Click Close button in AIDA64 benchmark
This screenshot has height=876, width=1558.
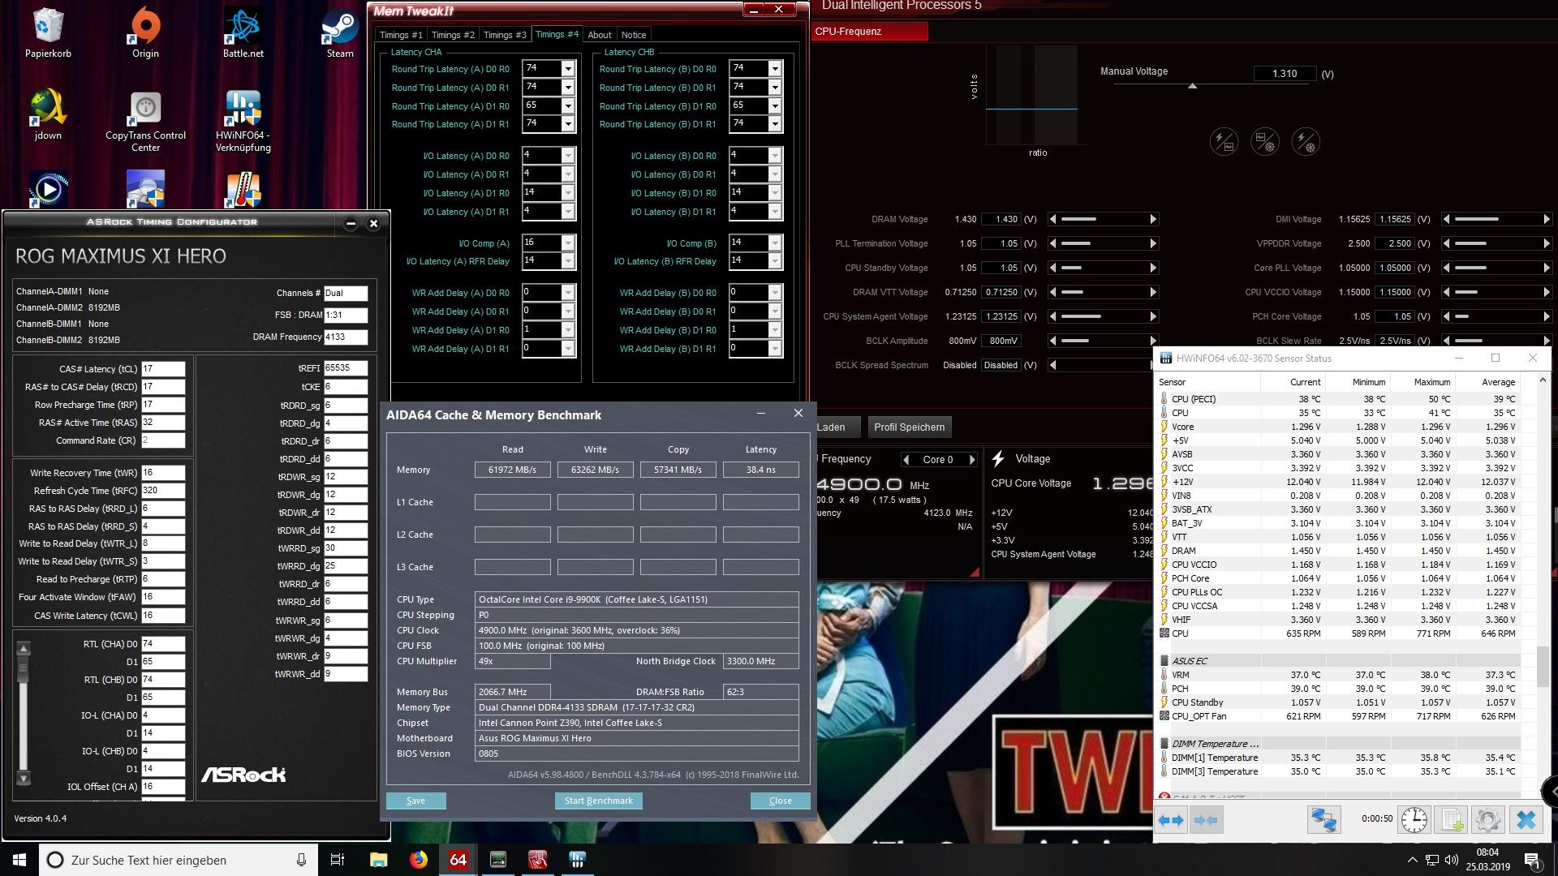pos(781,801)
